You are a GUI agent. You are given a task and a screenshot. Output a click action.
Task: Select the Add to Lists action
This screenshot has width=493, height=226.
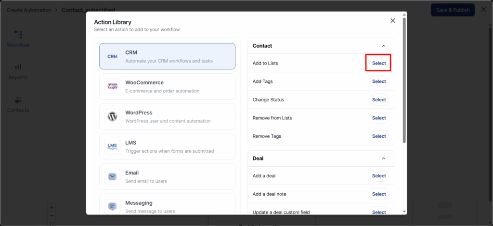pyautogui.click(x=378, y=63)
